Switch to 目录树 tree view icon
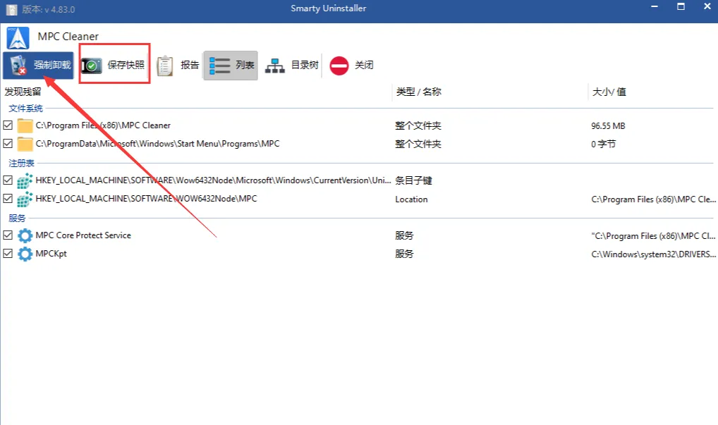This screenshot has height=425, width=718. coord(275,66)
